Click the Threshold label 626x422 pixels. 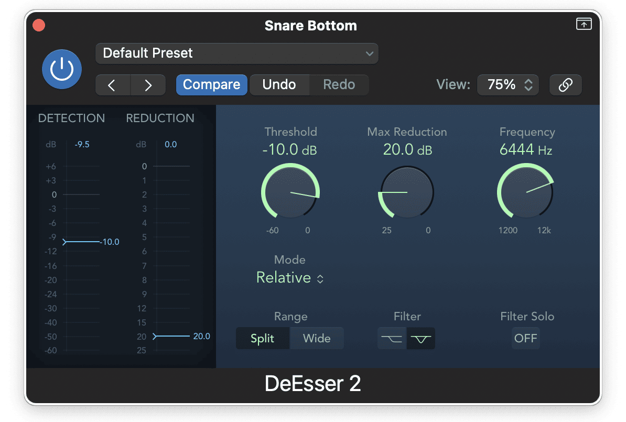(290, 132)
